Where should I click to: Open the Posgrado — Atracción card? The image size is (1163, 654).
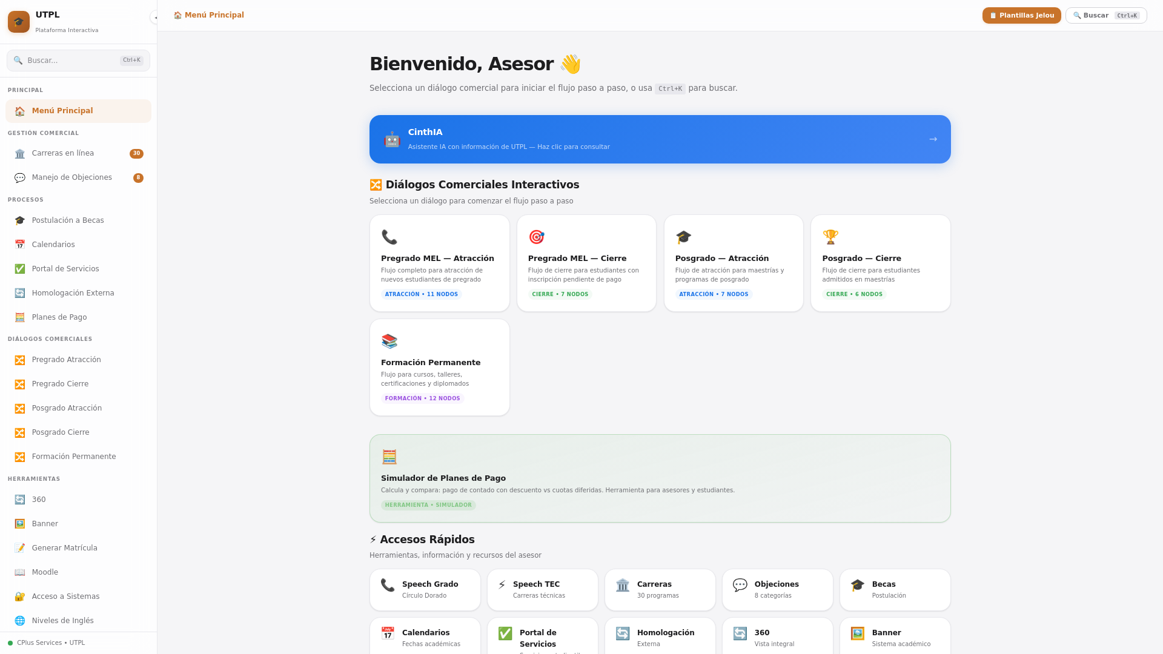pos(734,263)
